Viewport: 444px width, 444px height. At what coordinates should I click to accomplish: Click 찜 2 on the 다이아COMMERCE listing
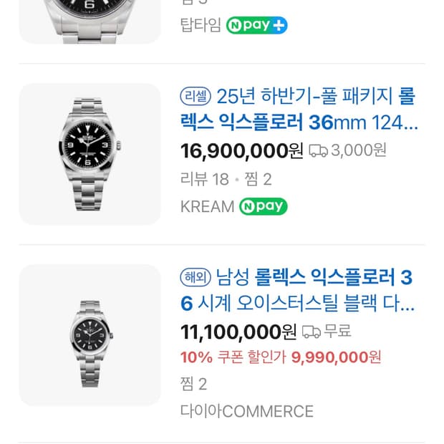coord(193,385)
